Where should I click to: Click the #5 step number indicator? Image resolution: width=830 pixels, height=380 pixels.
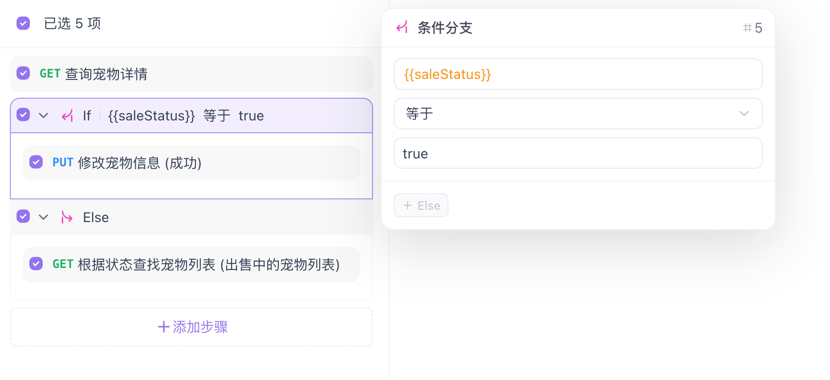[x=753, y=28]
